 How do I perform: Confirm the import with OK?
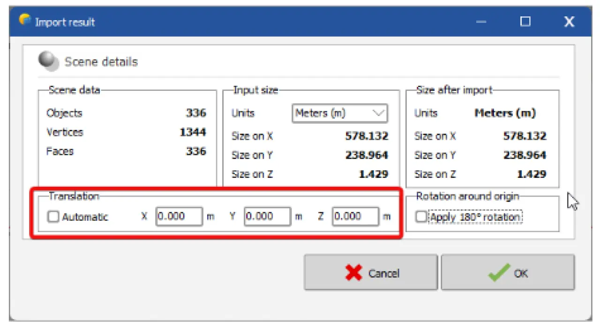pos(508,273)
